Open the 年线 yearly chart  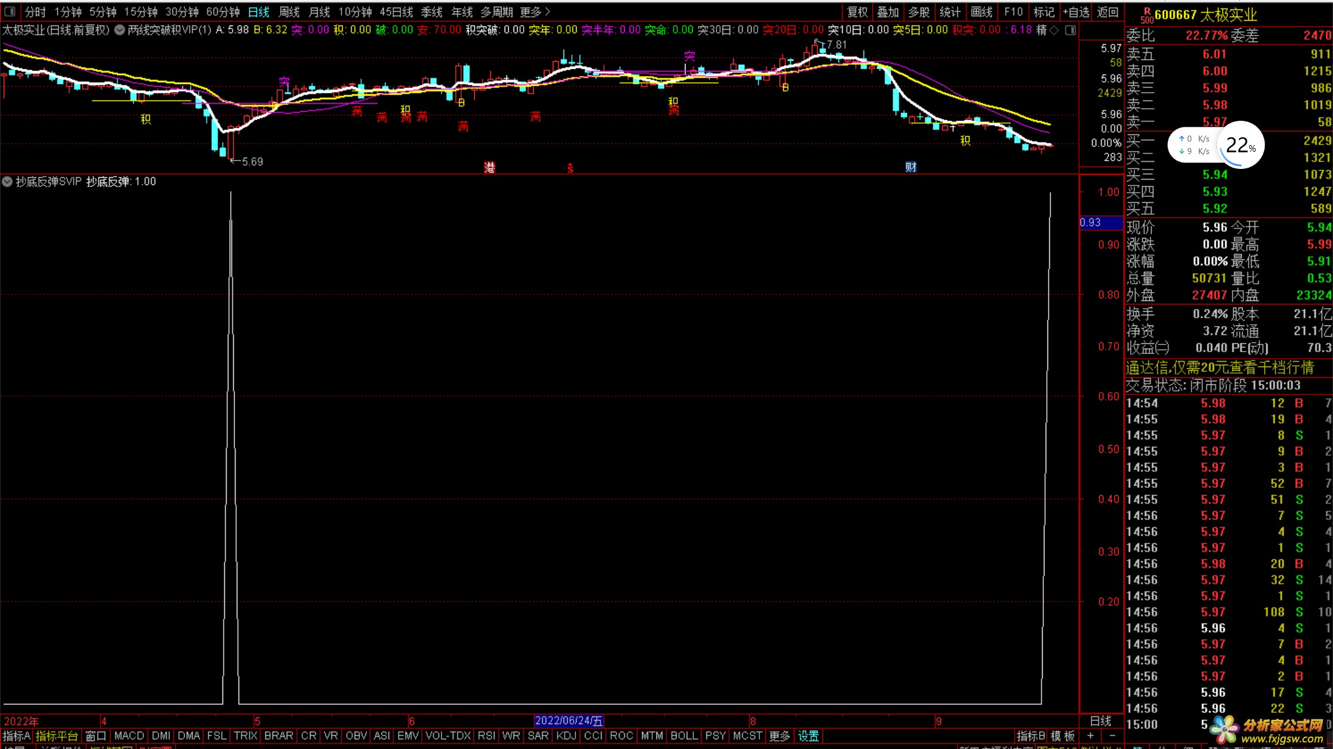click(x=462, y=12)
